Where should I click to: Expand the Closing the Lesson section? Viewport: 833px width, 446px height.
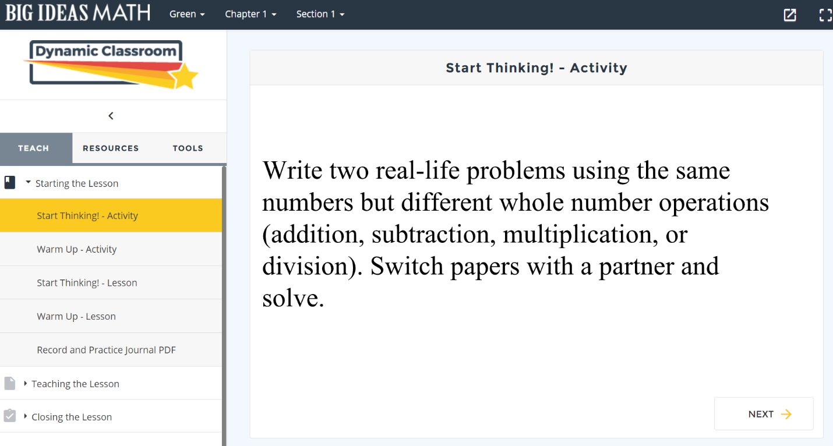pos(71,417)
